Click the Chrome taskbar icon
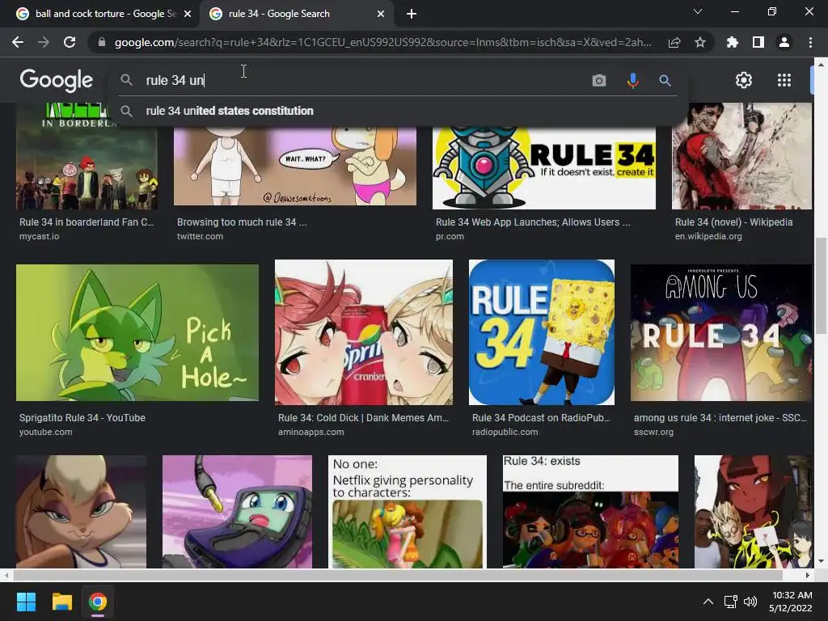The height and width of the screenshot is (621, 828). tap(98, 602)
